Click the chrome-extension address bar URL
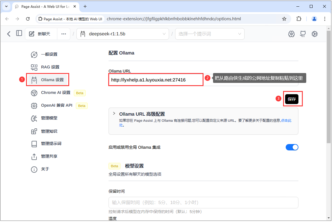332x222 pixels. pos(174,19)
